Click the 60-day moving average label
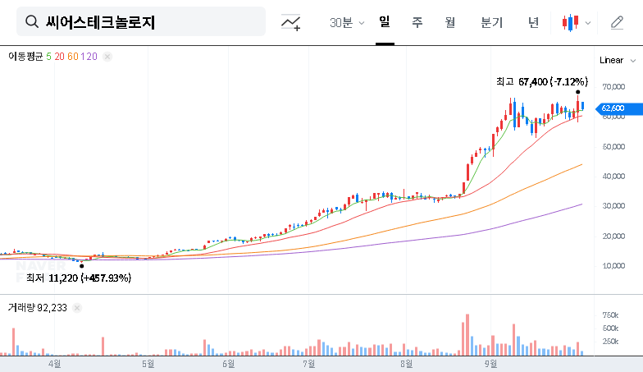 [73, 57]
